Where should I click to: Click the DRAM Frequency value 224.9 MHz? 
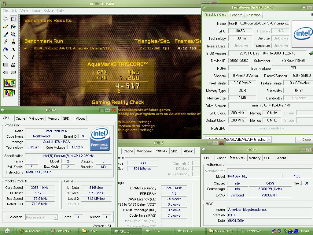click(174, 188)
